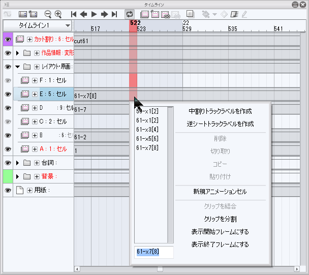Toggle visibility of F:1:セル layer
309x275 pixels.
8,80
